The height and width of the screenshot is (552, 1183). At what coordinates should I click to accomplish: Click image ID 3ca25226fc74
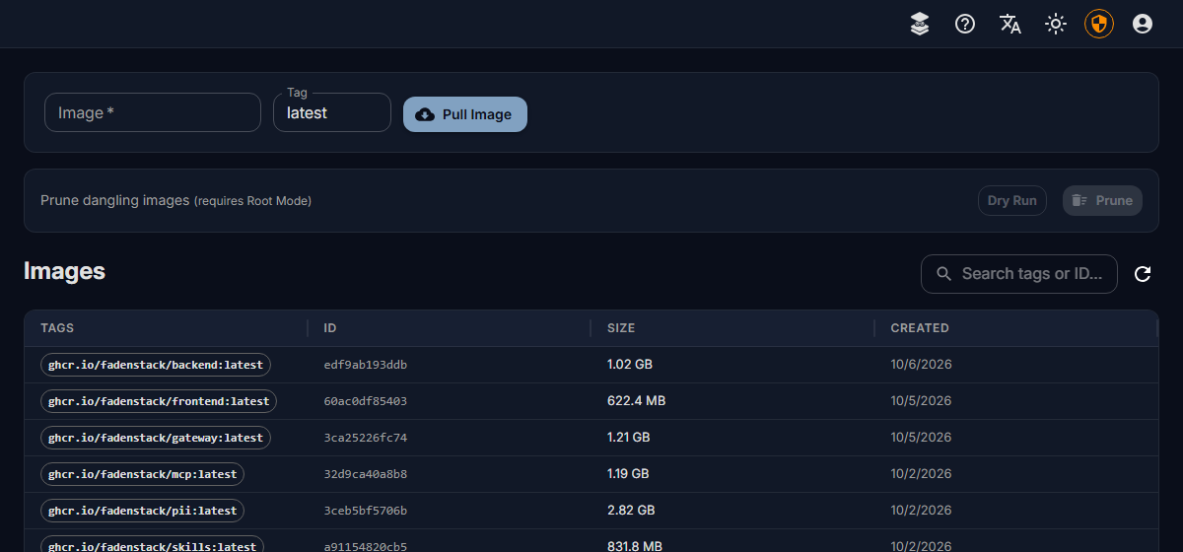[x=366, y=438]
